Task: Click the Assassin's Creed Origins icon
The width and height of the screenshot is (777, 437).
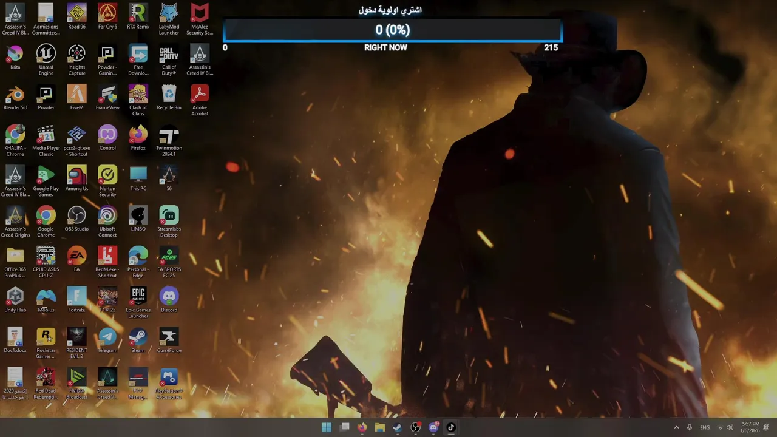Action: (15, 222)
